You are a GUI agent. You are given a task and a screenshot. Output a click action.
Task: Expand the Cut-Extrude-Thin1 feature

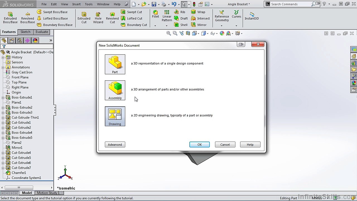[3, 118]
